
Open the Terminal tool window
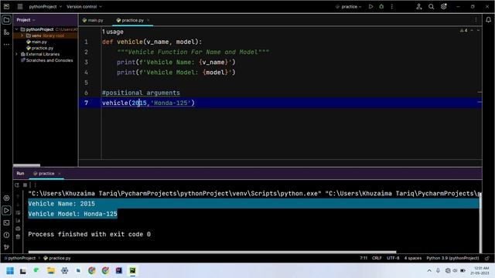(6, 222)
